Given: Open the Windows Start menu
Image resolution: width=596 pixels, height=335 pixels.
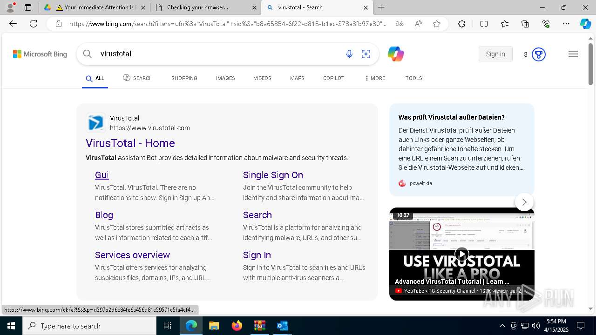Looking at the screenshot, I should [11, 326].
